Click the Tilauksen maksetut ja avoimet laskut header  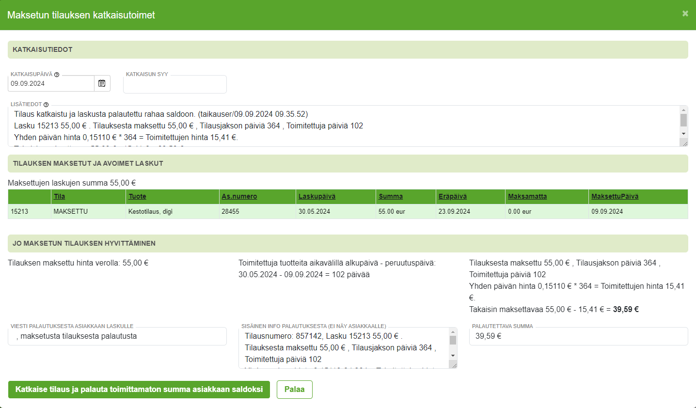click(x=348, y=163)
